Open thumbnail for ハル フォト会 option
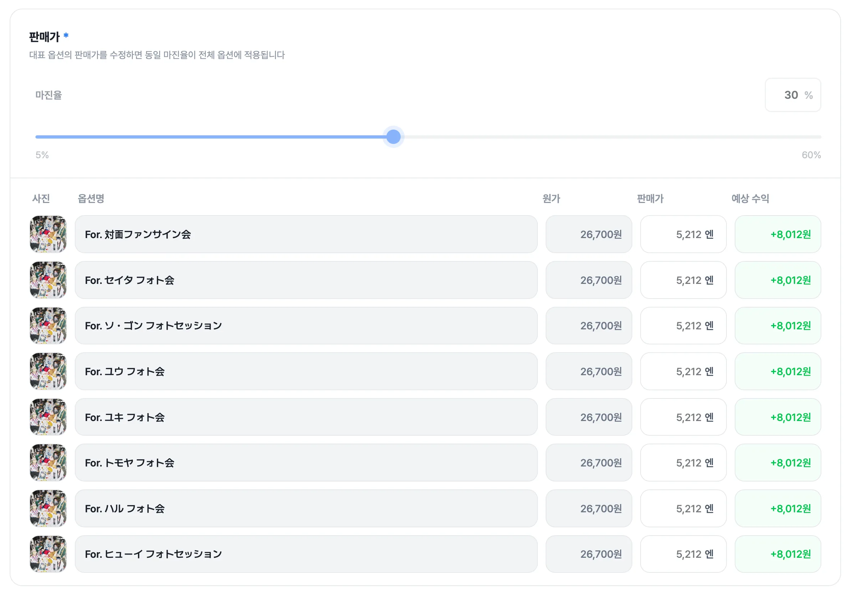The width and height of the screenshot is (850, 590). pos(48,508)
